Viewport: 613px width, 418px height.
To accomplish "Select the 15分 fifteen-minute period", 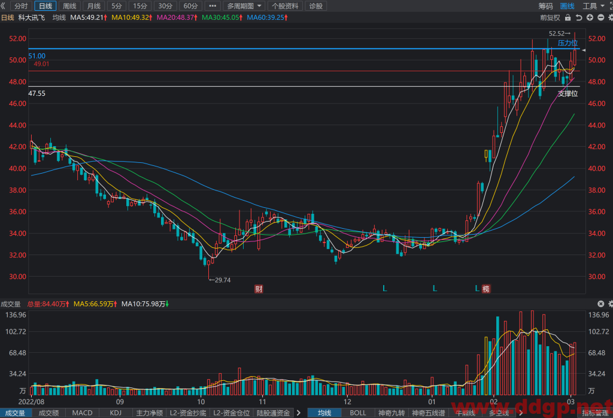I will tap(140, 6).
